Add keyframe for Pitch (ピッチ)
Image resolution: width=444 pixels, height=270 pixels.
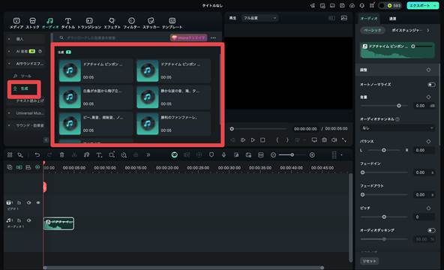tap(428, 208)
